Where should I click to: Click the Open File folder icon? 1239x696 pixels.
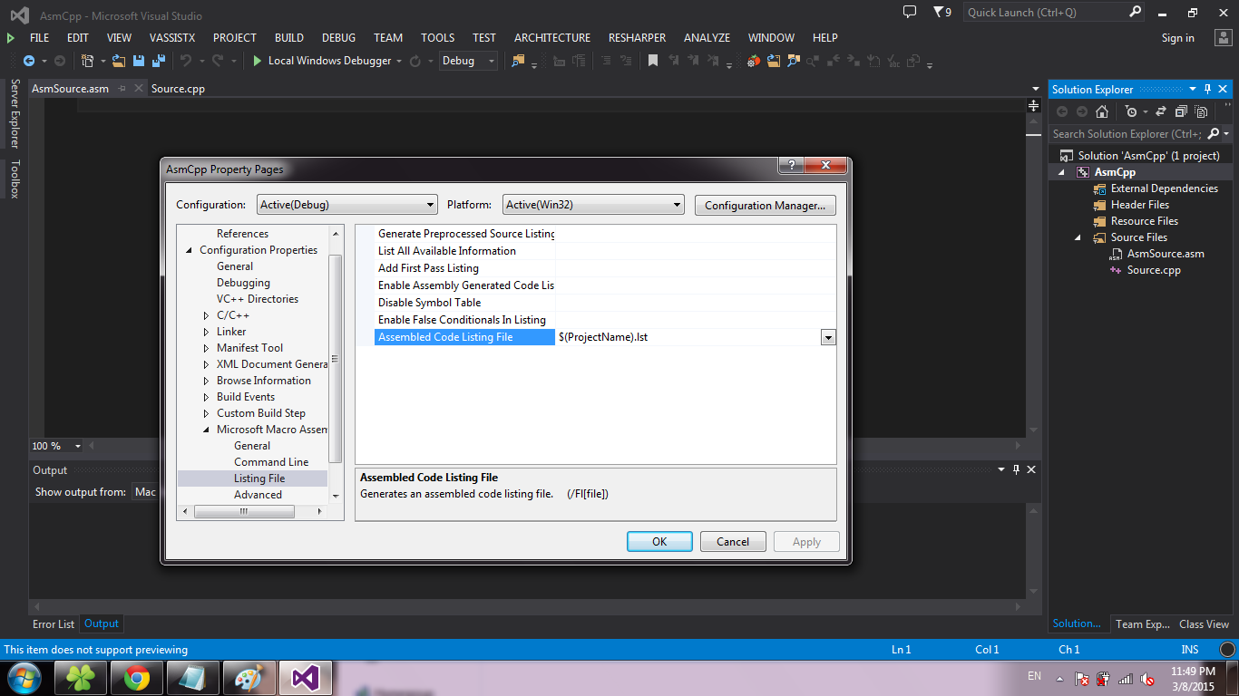pos(119,61)
